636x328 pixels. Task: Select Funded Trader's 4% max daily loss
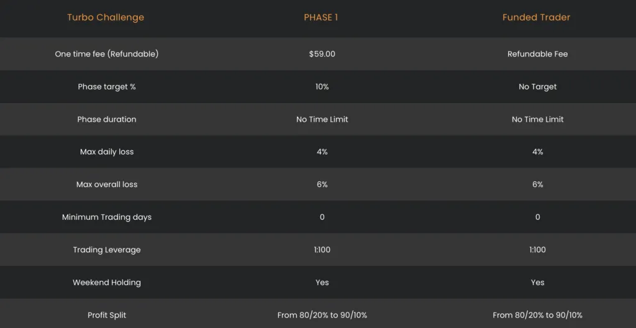pyautogui.click(x=537, y=152)
